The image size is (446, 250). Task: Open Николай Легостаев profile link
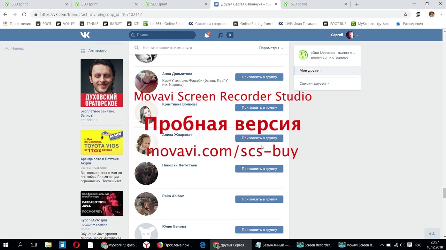[179, 165]
